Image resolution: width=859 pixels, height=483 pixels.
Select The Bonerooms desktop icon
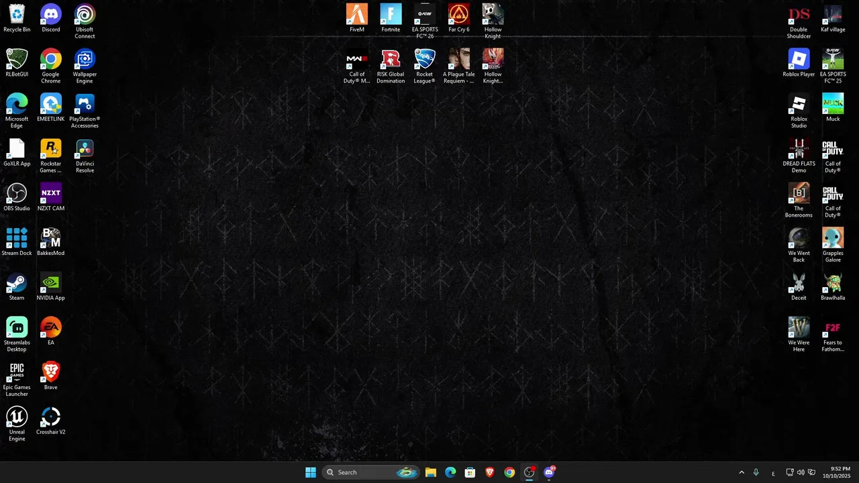[x=799, y=201]
